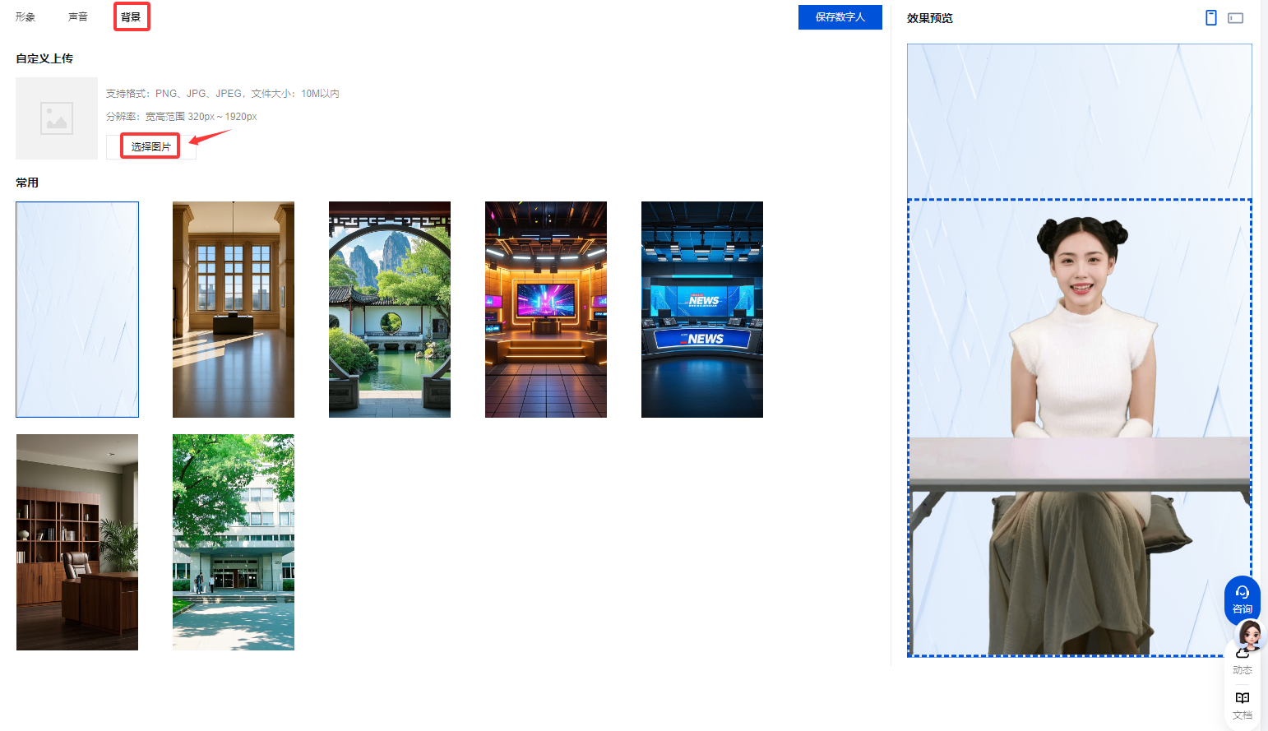Select the light blue abstract background
Screen dimensions: 1268x731
pyautogui.click(x=77, y=309)
